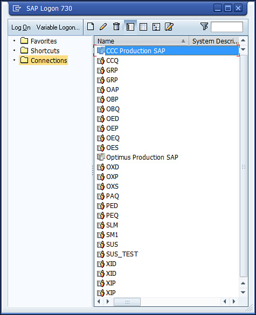The width and height of the screenshot is (256, 315).
Task: Switch to Explorer tree view icon
Action: pos(156,27)
